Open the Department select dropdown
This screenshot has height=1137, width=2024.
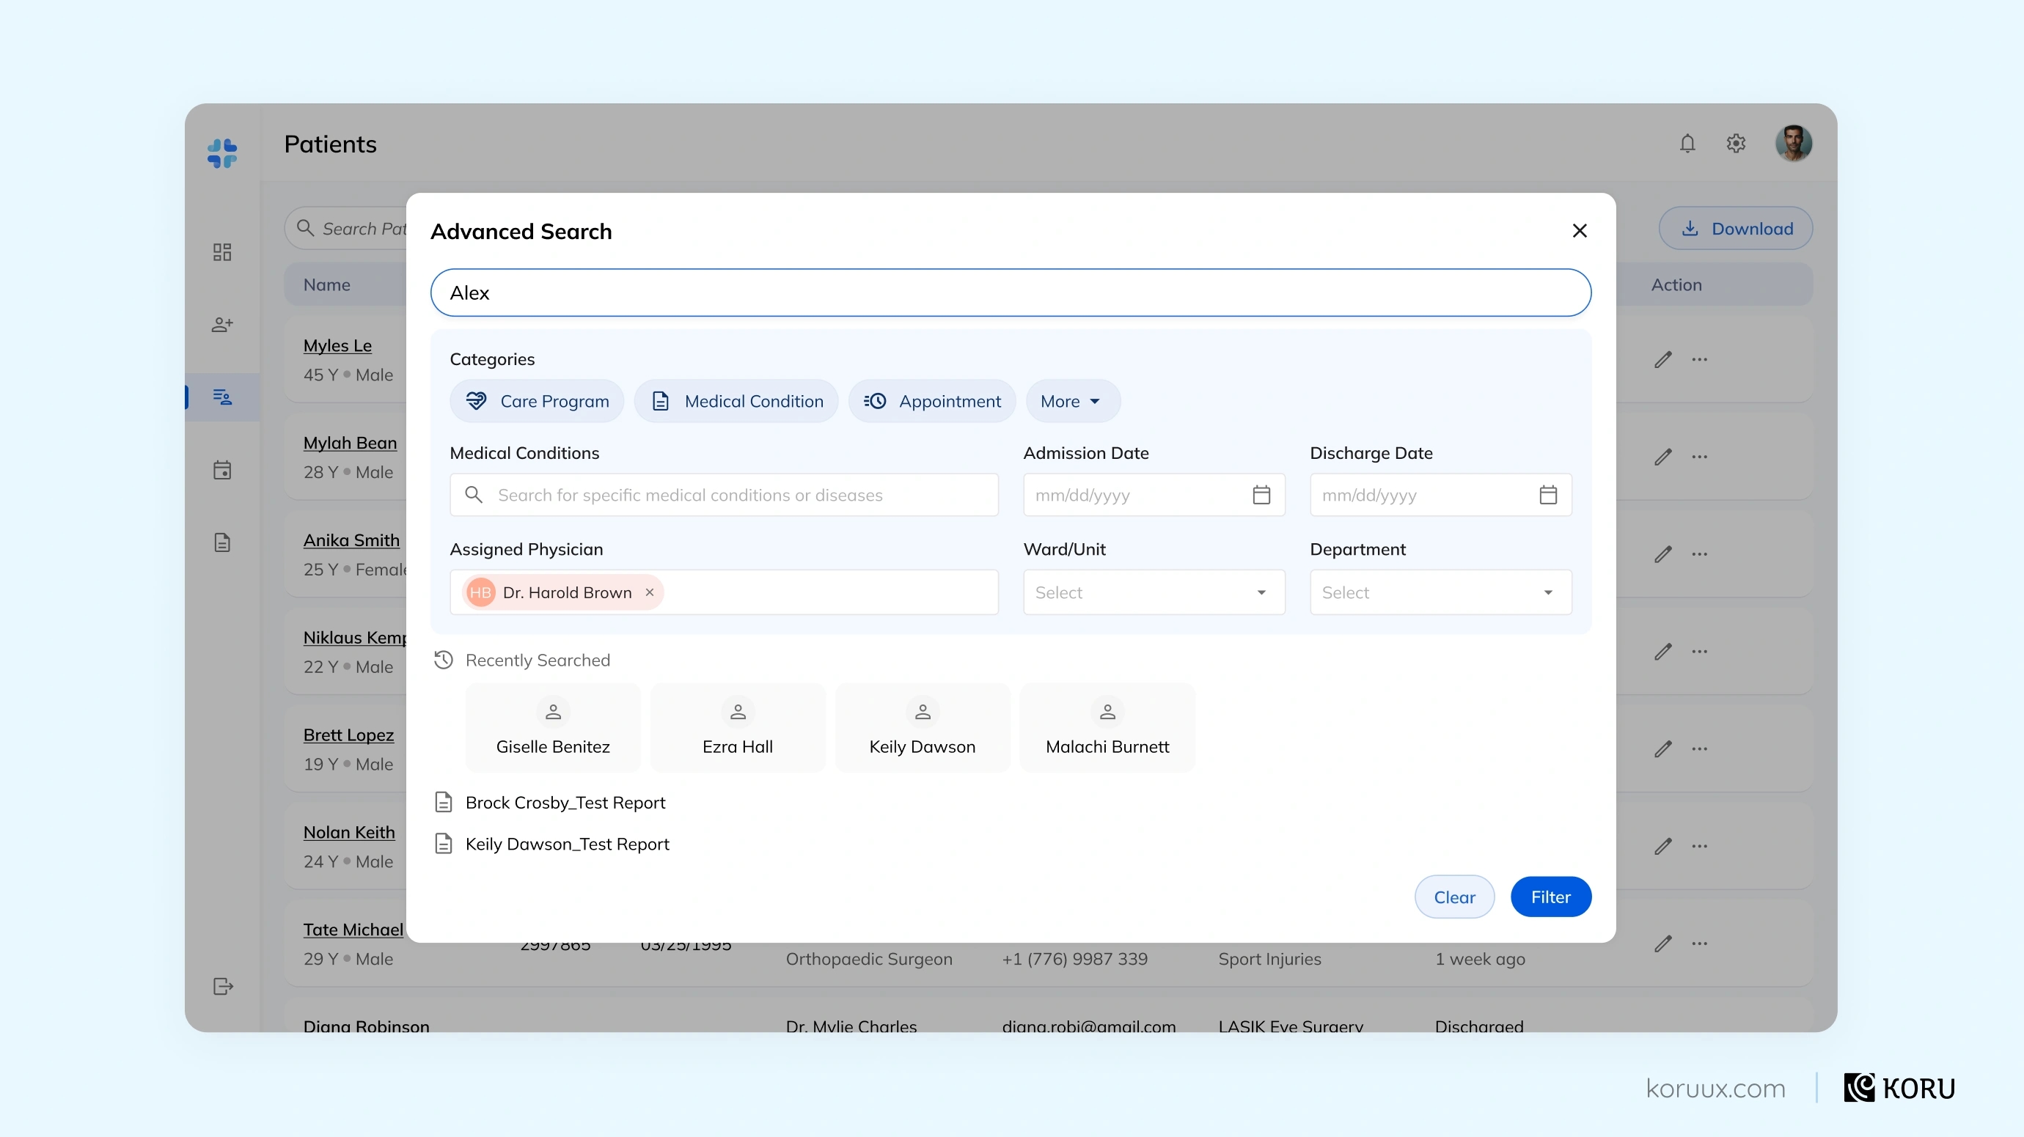click(1440, 592)
